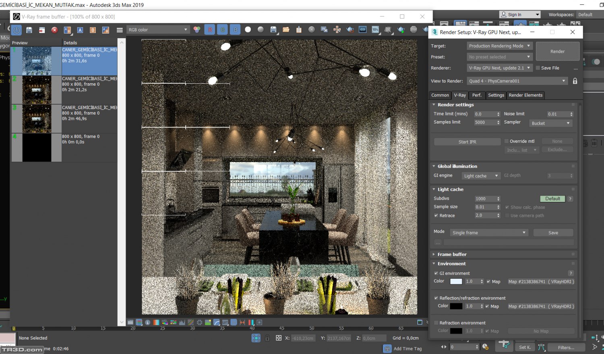Open the folder icon in frame buffer toolbar

[286, 29]
